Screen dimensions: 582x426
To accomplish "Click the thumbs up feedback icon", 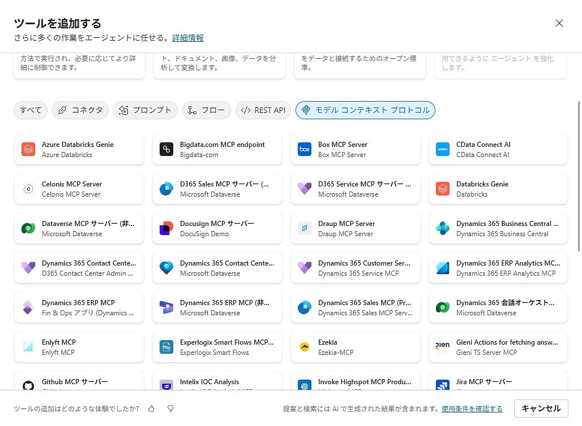I will coord(151,408).
